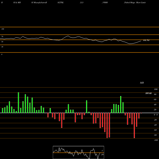
Task: Click the 'MR' label above bar chart
Action: pyautogui.click(x=142, y=83)
